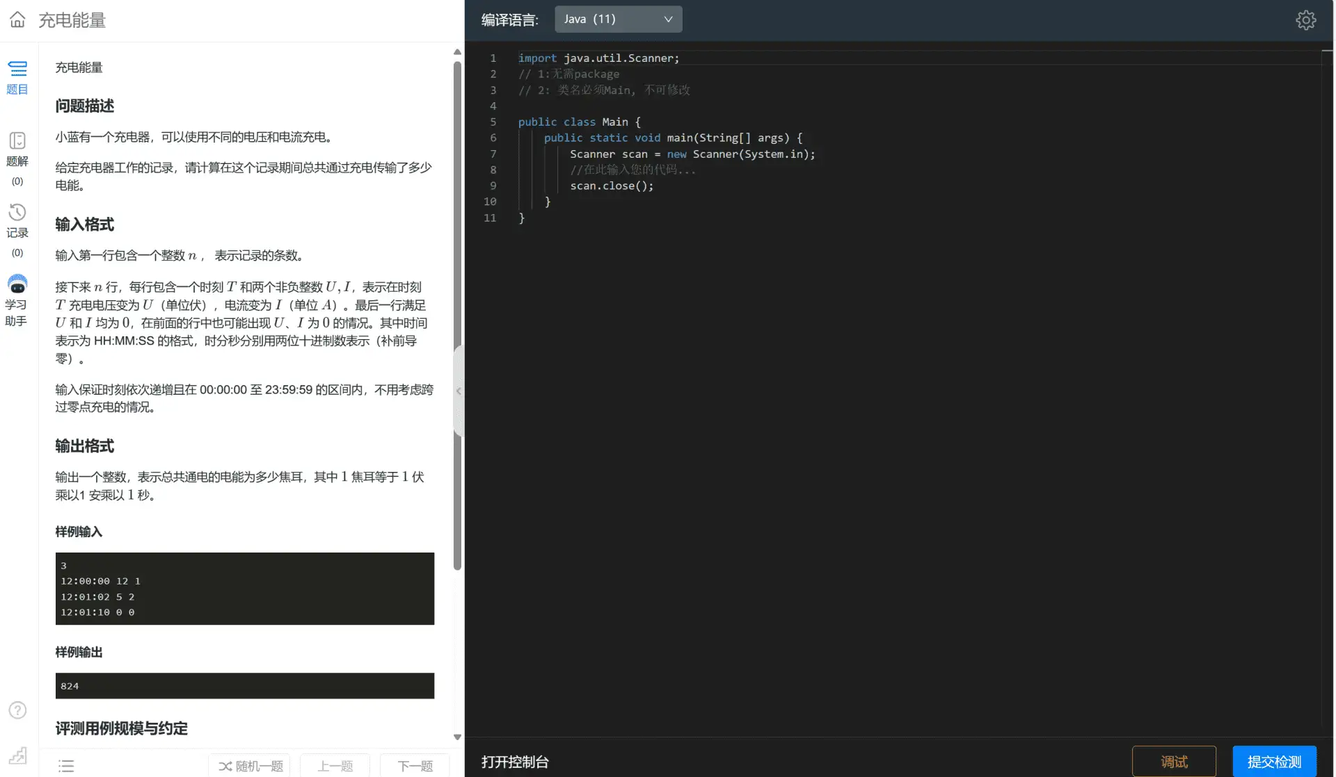Click 随机一题 random problem button
1336x777 pixels.
pyautogui.click(x=249, y=766)
